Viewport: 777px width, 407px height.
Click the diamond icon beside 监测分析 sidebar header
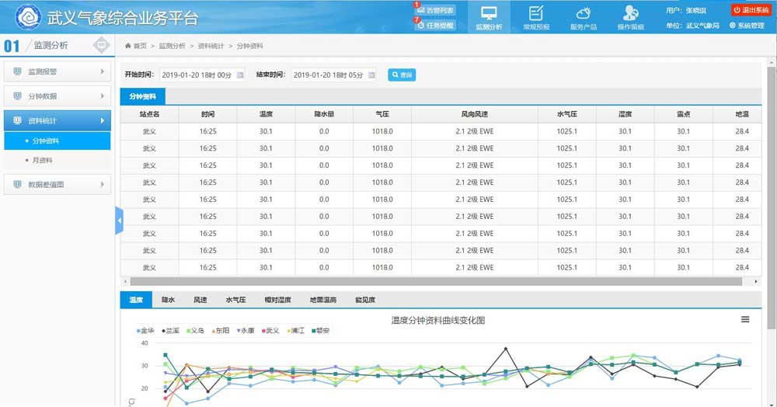point(101,46)
